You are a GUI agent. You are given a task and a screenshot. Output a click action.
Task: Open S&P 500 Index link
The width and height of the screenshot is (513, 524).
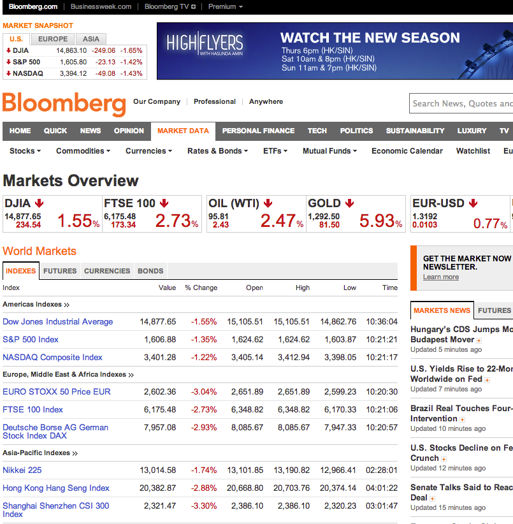click(31, 340)
